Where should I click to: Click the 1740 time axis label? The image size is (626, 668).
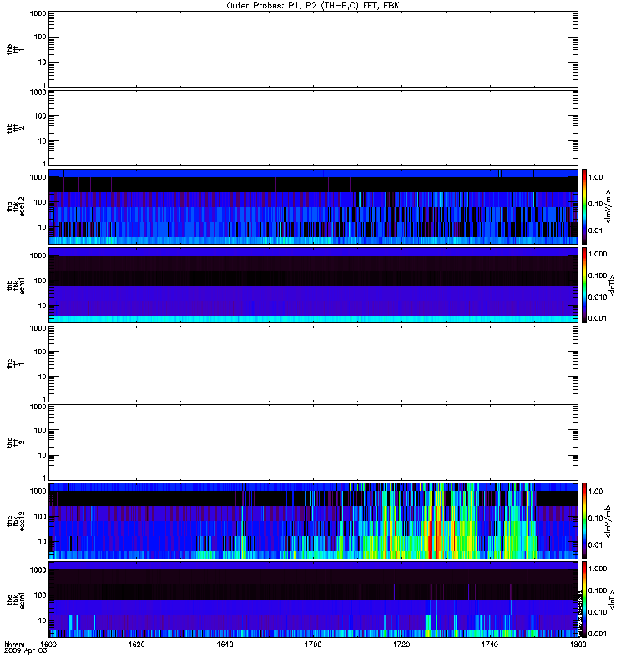(x=490, y=644)
